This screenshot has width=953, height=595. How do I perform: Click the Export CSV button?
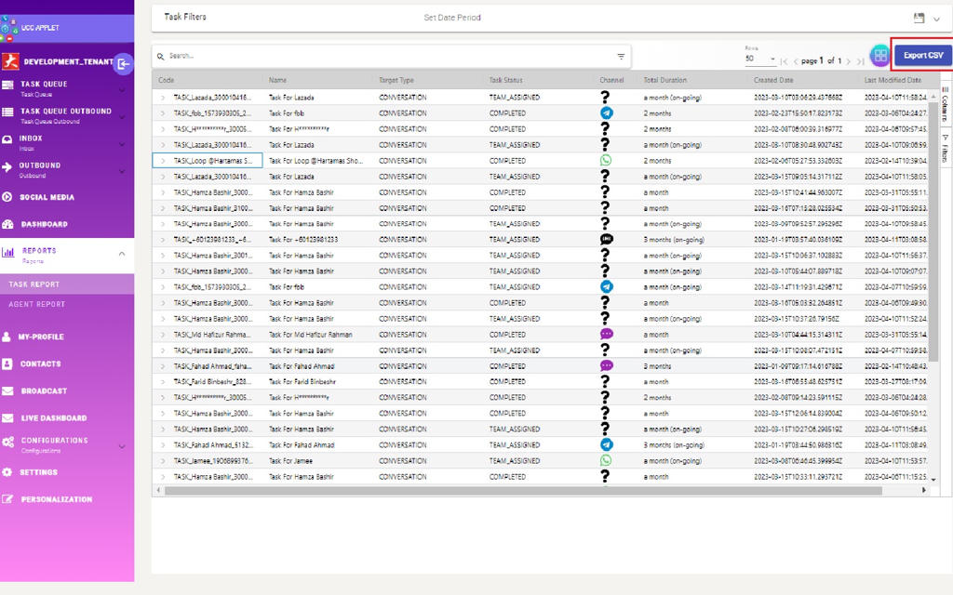click(x=922, y=56)
